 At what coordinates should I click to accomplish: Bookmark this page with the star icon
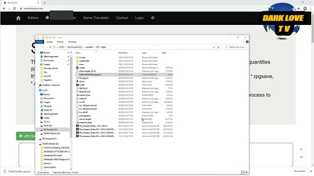299,9
